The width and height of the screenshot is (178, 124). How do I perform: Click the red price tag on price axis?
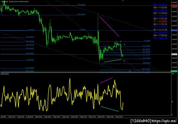tap(174, 5)
